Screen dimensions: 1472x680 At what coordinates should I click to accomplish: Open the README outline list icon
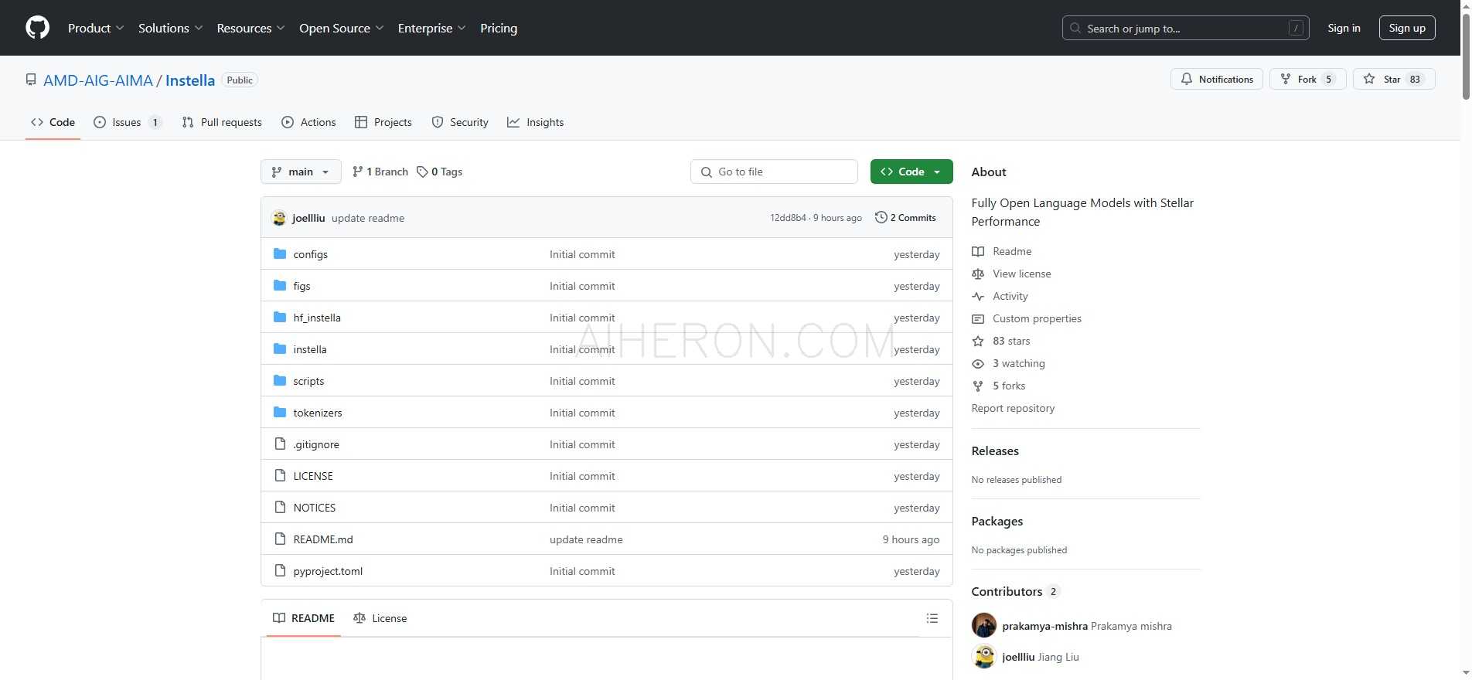(x=932, y=618)
